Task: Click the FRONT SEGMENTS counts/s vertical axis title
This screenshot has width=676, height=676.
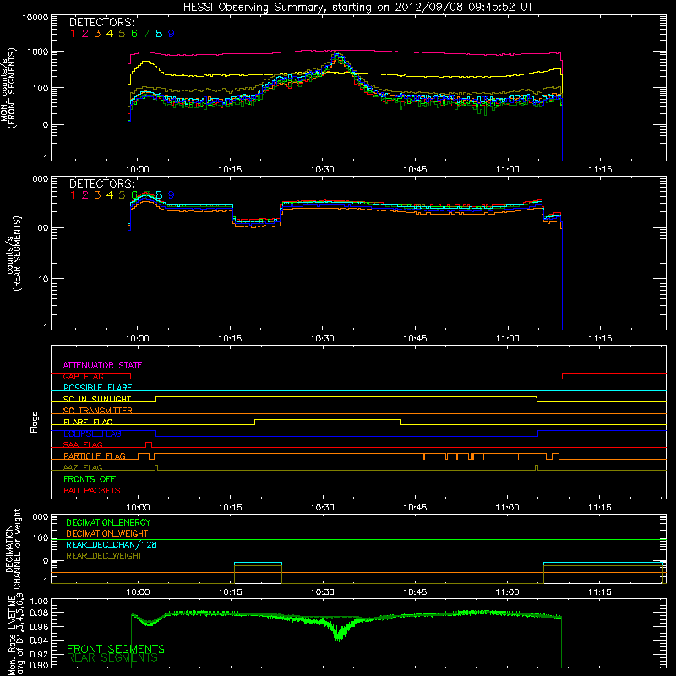Action: tap(8, 88)
